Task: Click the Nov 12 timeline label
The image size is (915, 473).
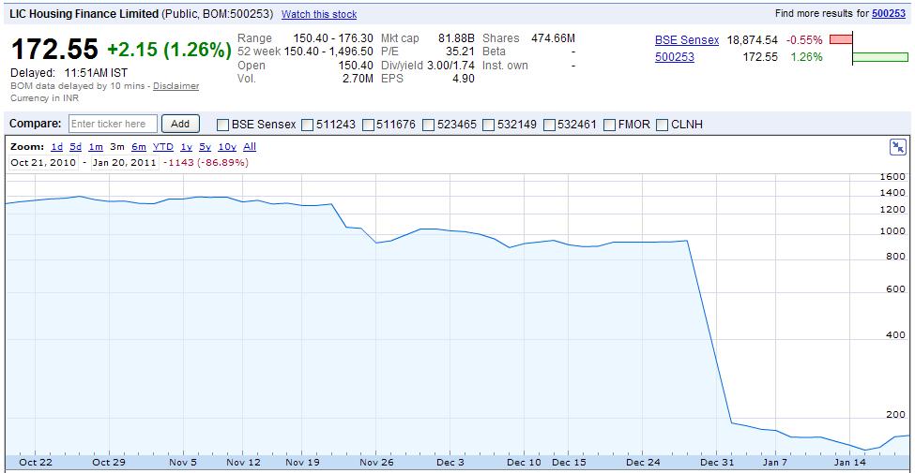Action: click(243, 462)
